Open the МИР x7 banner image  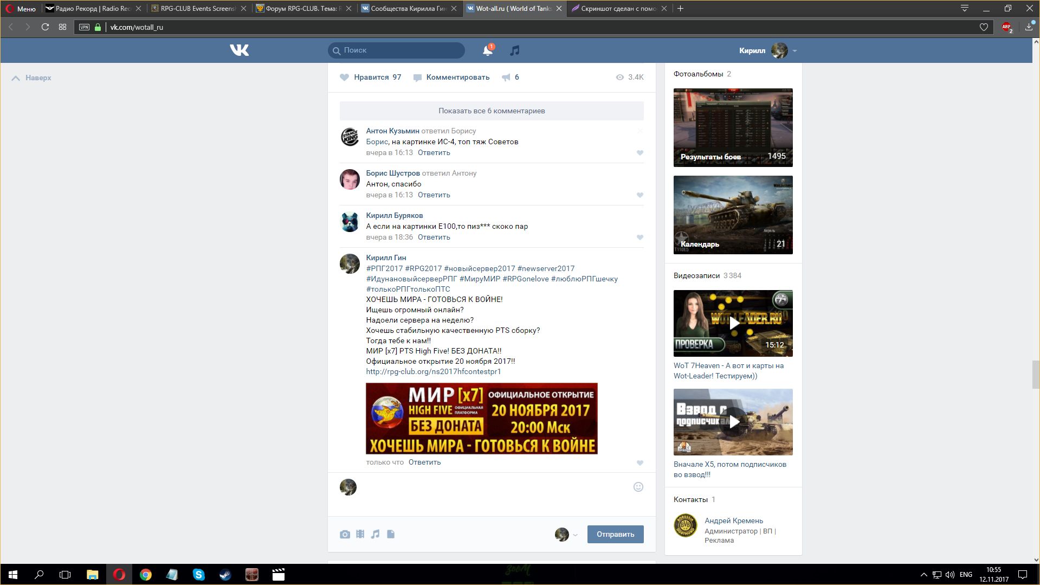click(x=481, y=419)
